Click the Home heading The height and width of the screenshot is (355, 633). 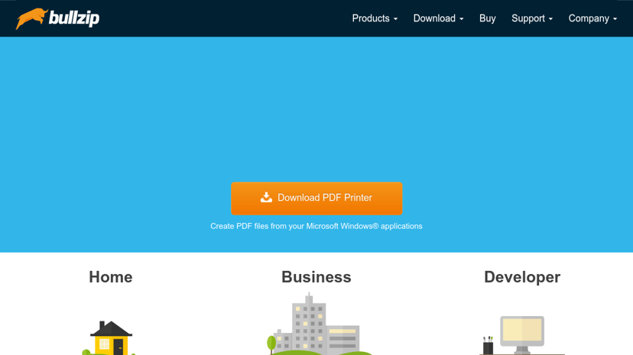click(x=111, y=277)
